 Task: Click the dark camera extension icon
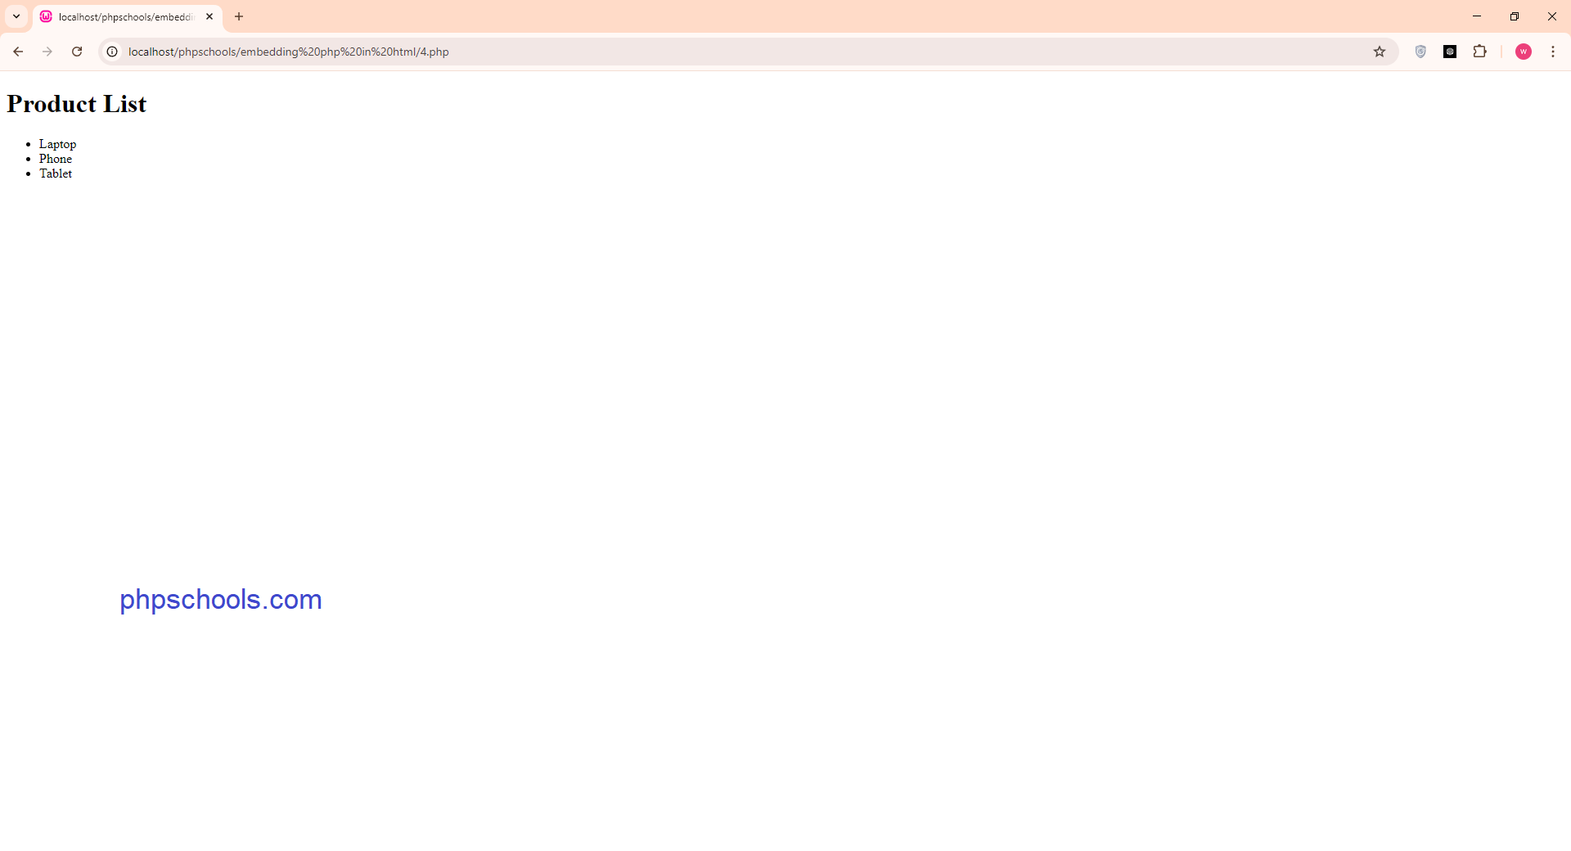(1451, 51)
